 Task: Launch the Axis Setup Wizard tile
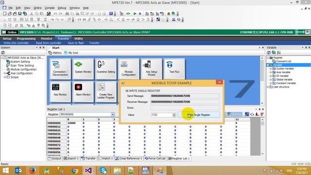(151, 69)
